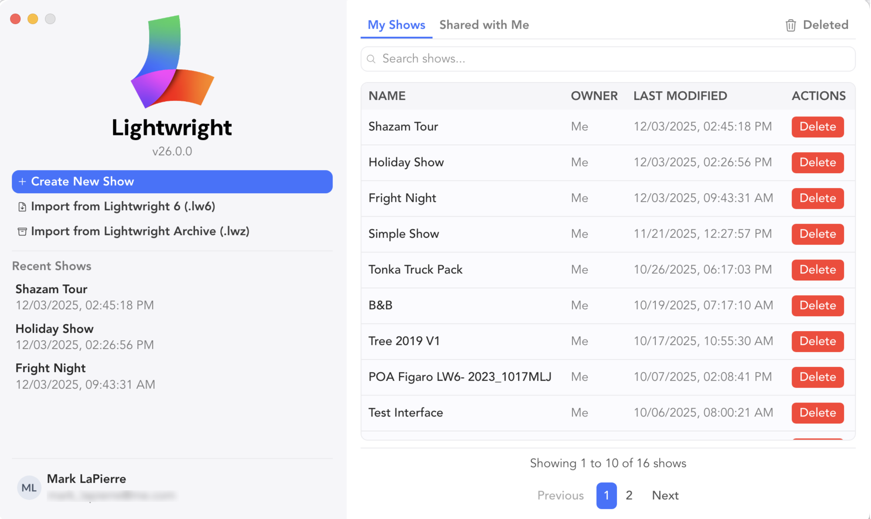The width and height of the screenshot is (871, 519).
Task: Click the Lightwright 6 import file icon
Action: [22, 207]
